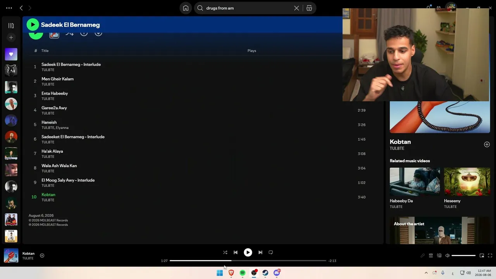Select track 'Sadeek El Bernameg - Interlude'
The height and width of the screenshot is (279, 496).
click(x=71, y=64)
